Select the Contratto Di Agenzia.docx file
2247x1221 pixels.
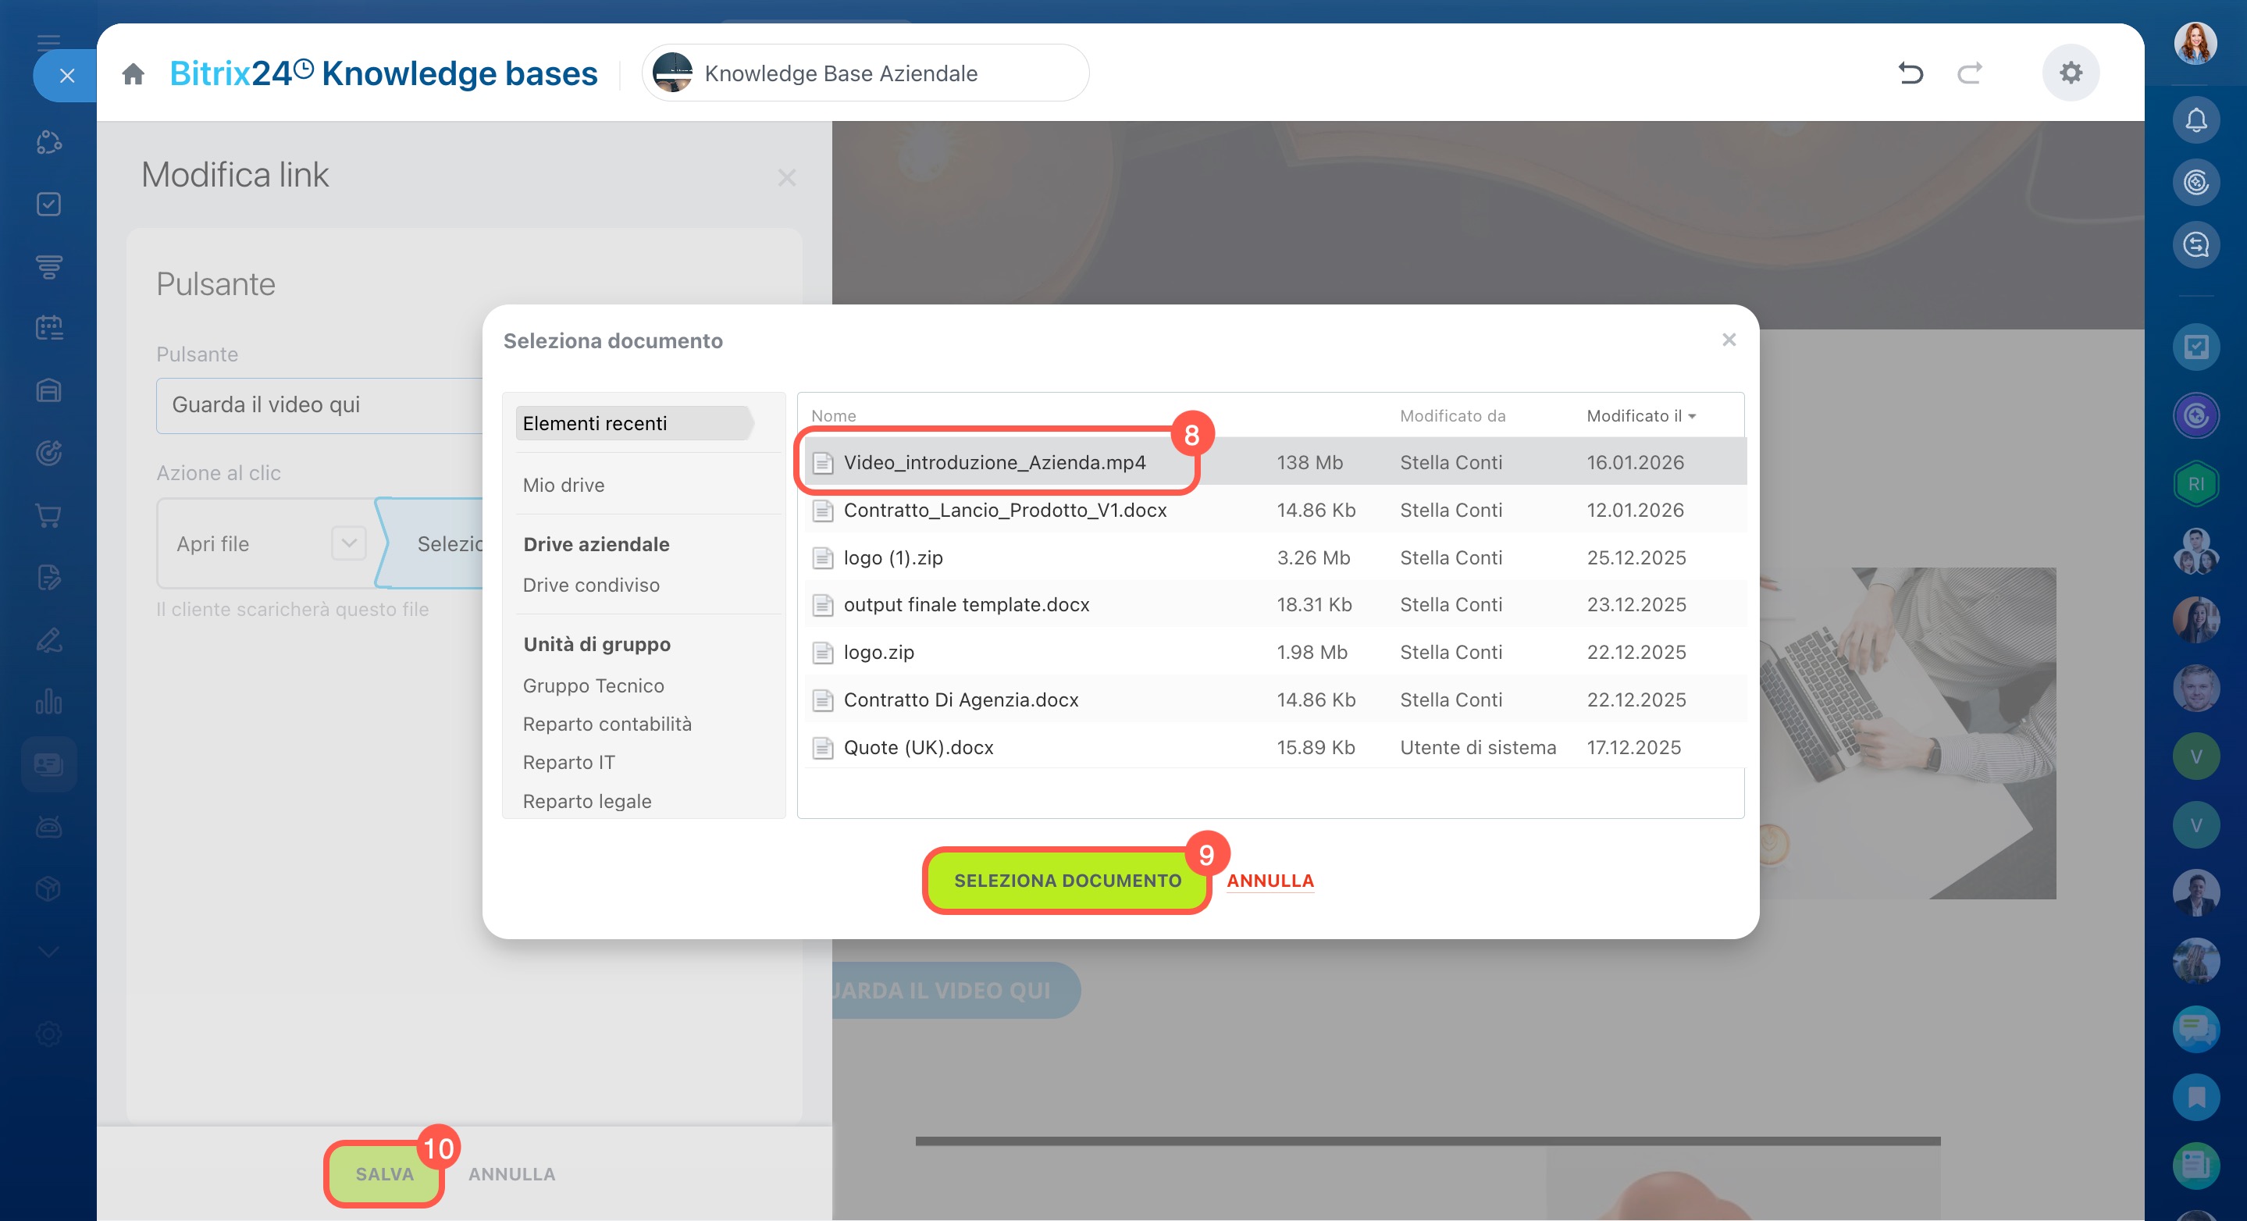click(x=960, y=699)
